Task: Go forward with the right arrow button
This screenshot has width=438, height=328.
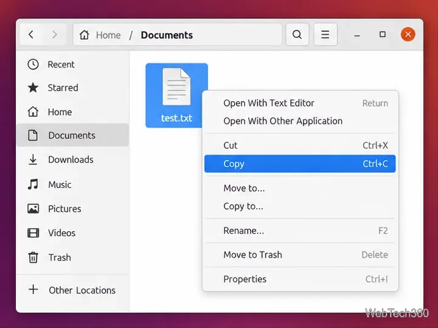Action: (x=55, y=35)
